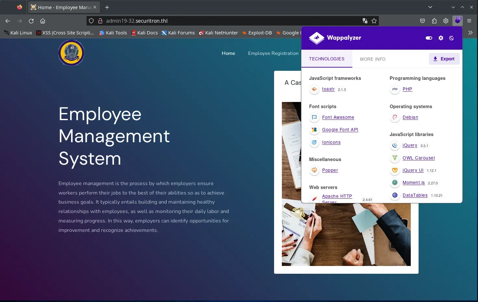The width and height of the screenshot is (478, 302).
Task: Click the Moment.js clock icon
Action: point(395,182)
